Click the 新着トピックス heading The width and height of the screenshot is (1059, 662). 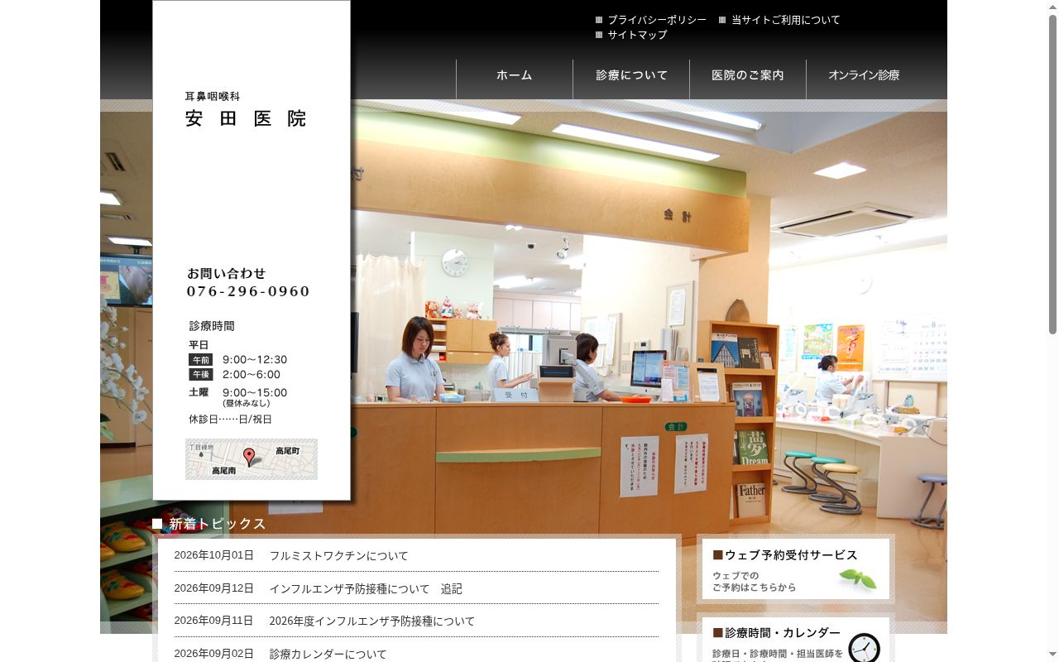pyautogui.click(x=218, y=524)
